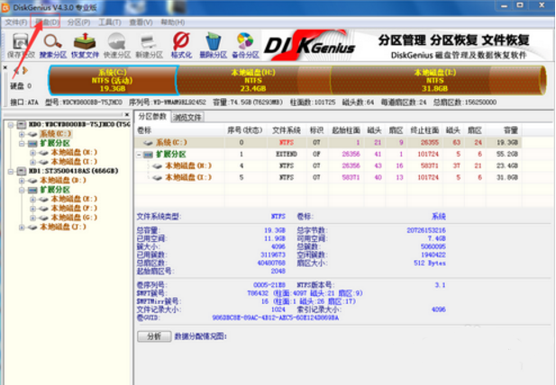Select 本地磁盘(H:) row in partition table
Image resolution: width=556 pixels, height=385 pixels.
pos(328,166)
